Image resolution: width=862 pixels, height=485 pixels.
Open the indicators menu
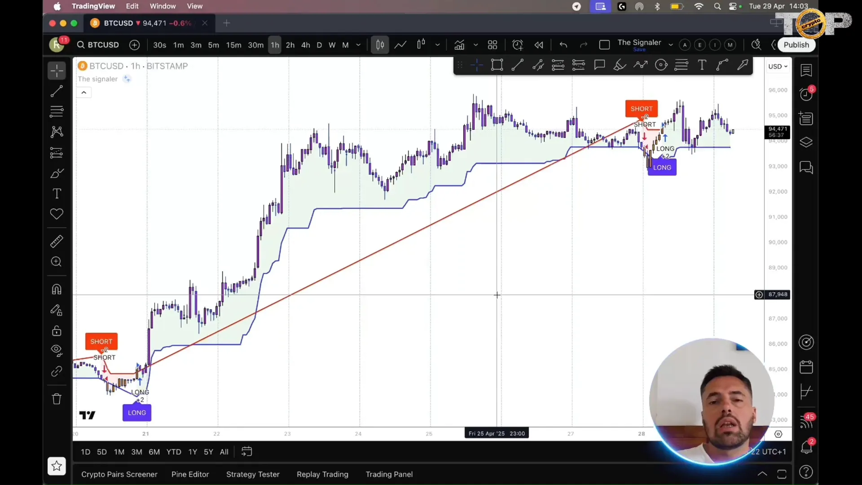[x=459, y=45]
